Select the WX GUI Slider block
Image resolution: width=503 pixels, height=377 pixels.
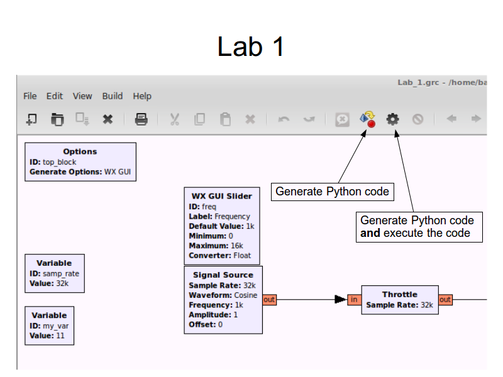click(221, 226)
